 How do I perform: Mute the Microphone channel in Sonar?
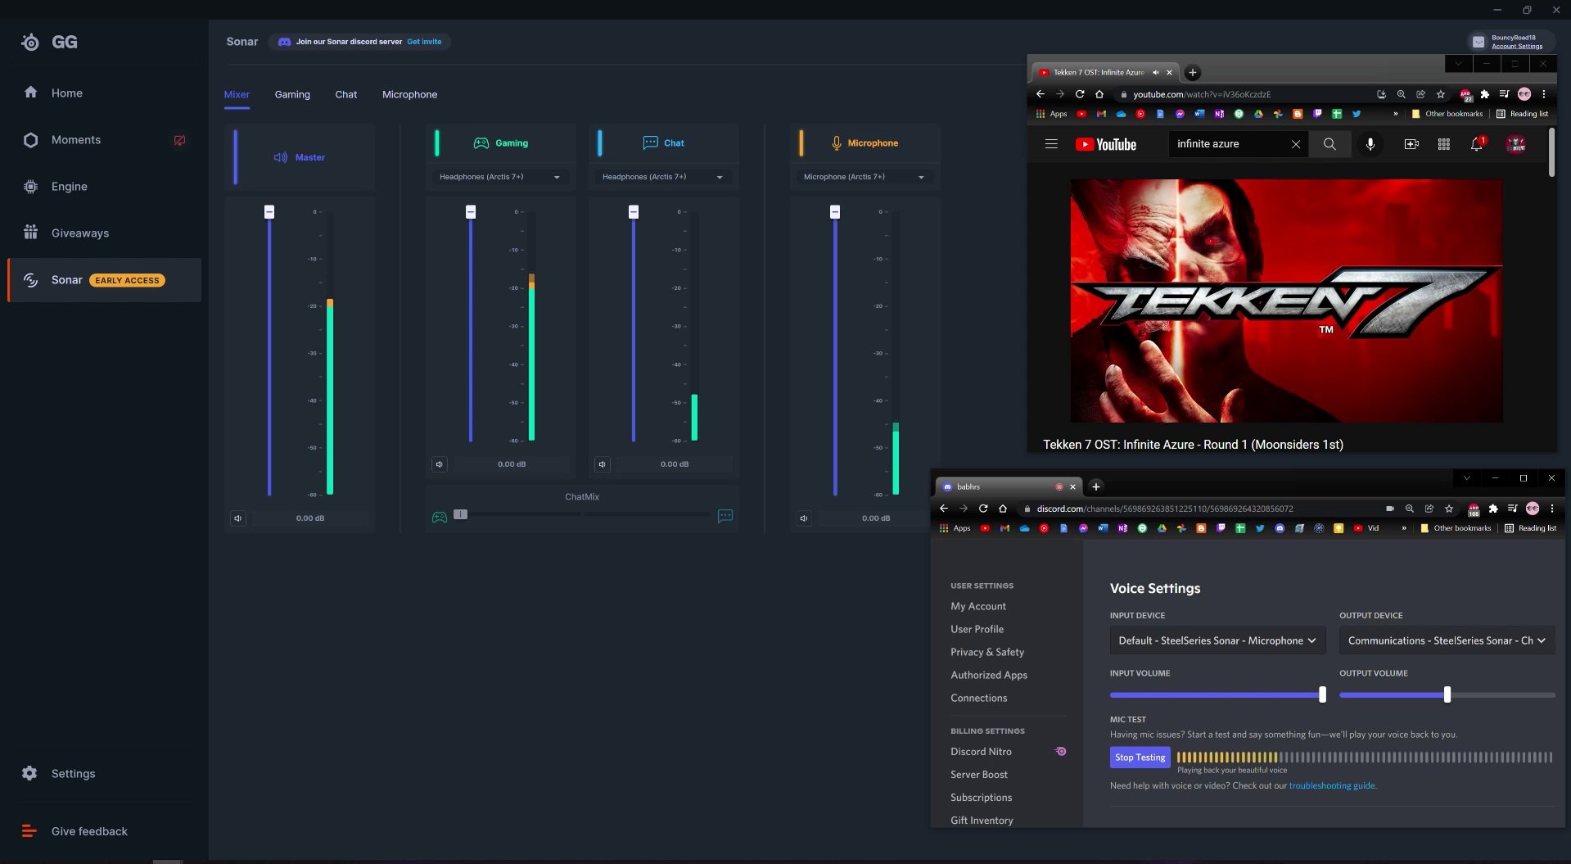[x=804, y=518]
